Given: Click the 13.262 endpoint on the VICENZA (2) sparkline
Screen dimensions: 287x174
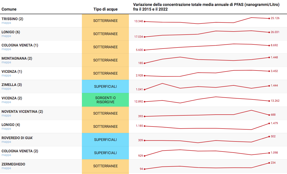Looking at the screenshot, I should [269, 101].
